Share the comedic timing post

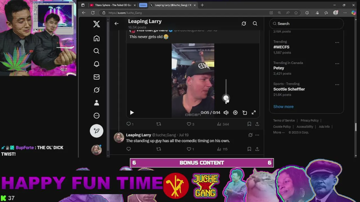click(x=257, y=149)
